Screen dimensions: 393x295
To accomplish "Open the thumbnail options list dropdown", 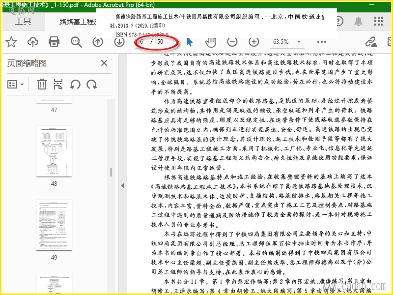I will coord(16,84).
